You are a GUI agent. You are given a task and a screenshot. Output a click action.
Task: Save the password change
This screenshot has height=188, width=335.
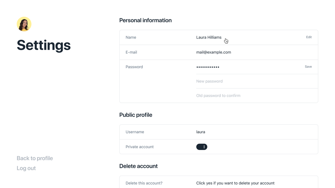pyautogui.click(x=308, y=66)
